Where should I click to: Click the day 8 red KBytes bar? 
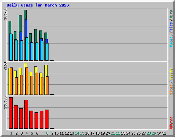tap(46, 119)
